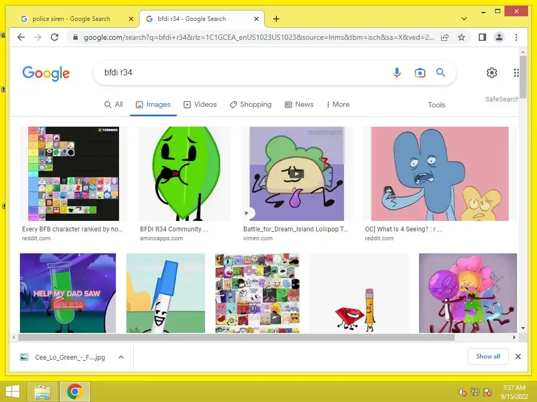537x402 pixels.
Task: Open the green leaf character image
Action: click(x=185, y=174)
